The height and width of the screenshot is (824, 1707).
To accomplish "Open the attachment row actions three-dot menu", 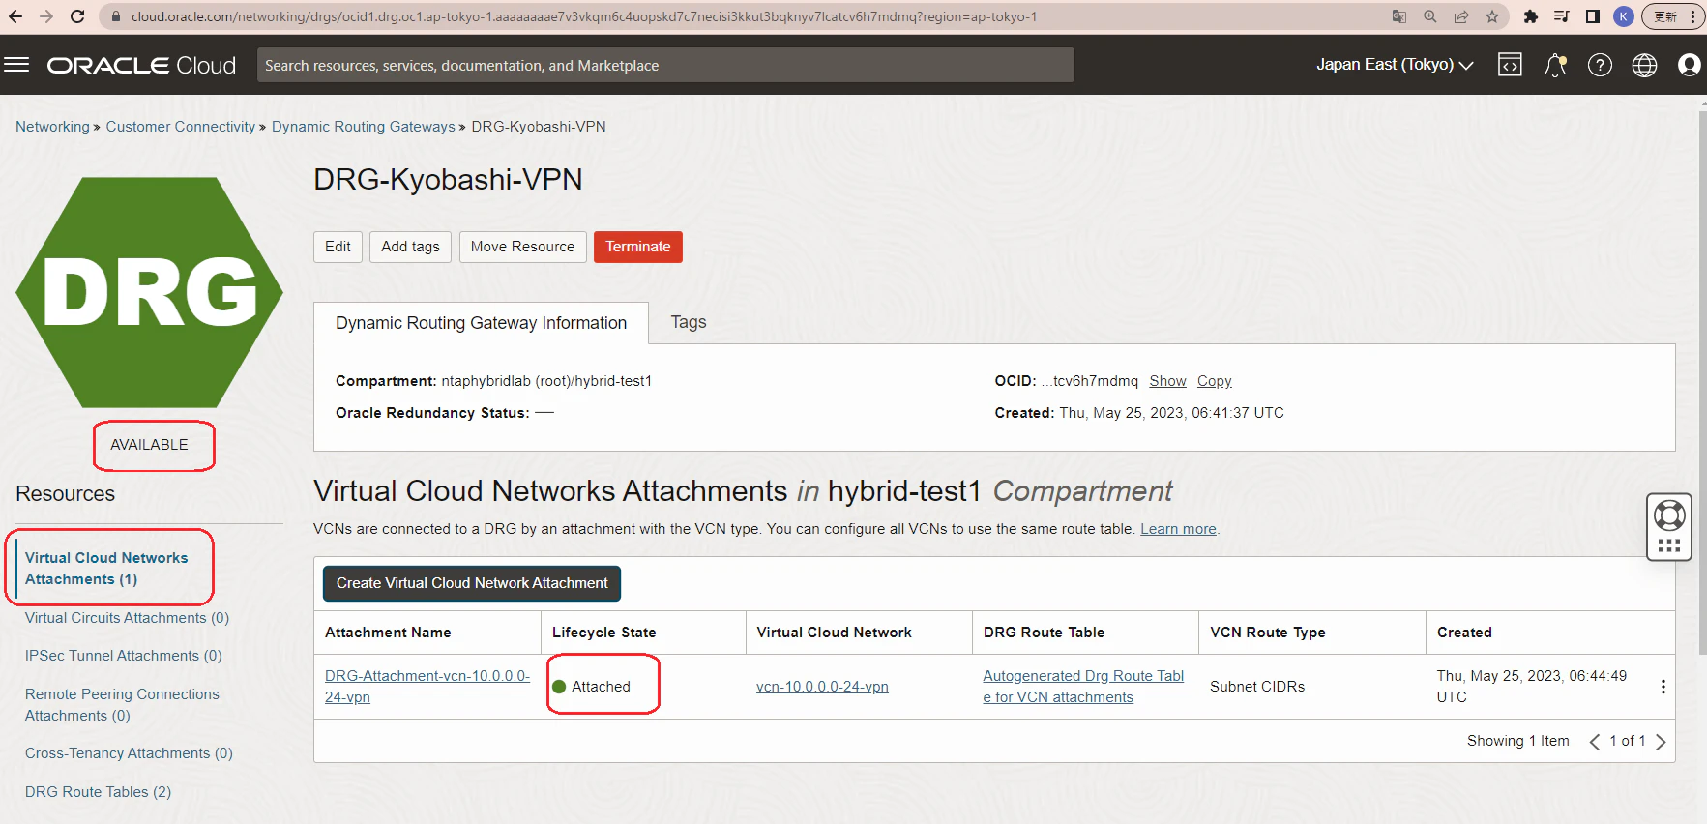I will (x=1663, y=687).
